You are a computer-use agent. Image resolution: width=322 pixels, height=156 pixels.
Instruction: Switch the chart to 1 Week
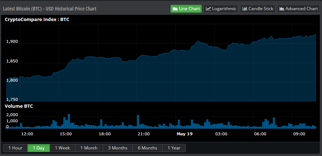pos(62,148)
